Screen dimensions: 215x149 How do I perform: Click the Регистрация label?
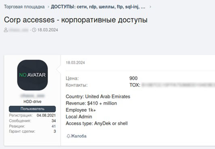click(21, 115)
